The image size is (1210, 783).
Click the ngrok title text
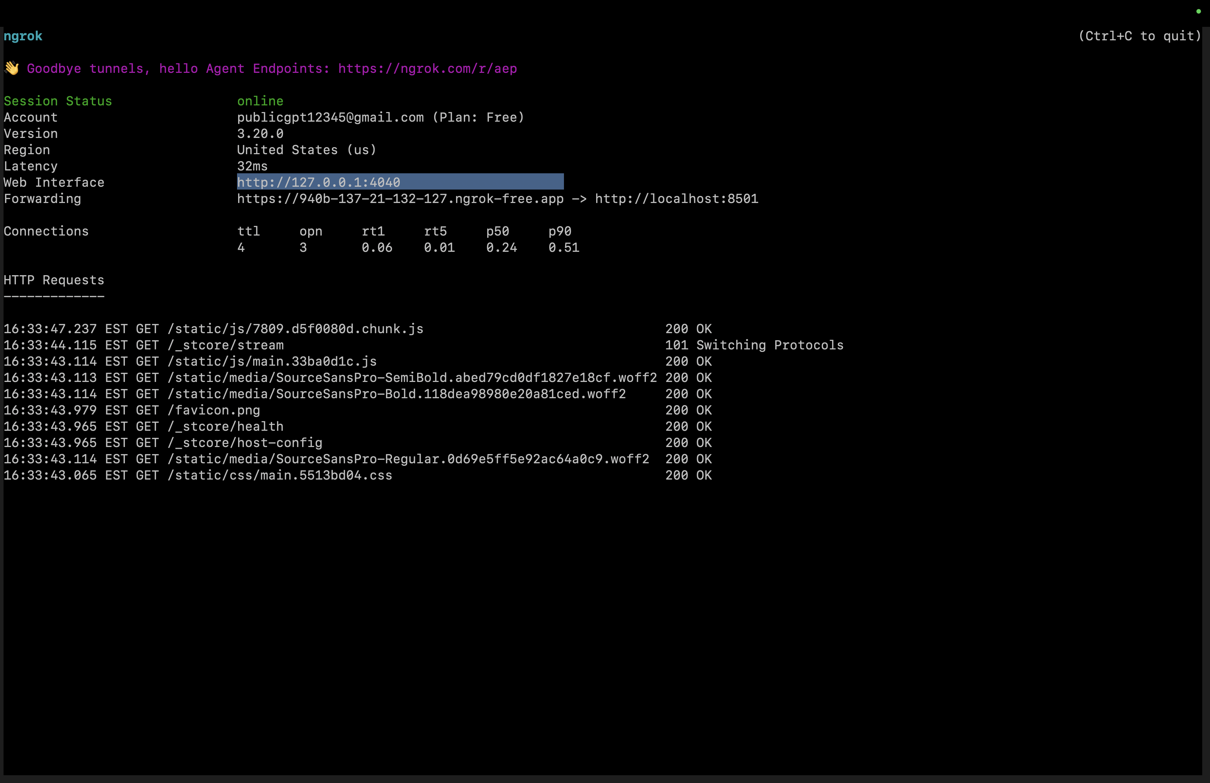[23, 36]
